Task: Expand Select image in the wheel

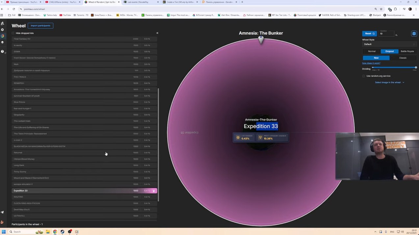Action: 390,82
